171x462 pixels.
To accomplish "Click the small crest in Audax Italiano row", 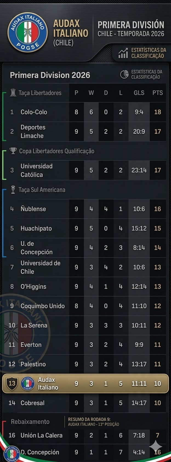I will (x=28, y=383).
